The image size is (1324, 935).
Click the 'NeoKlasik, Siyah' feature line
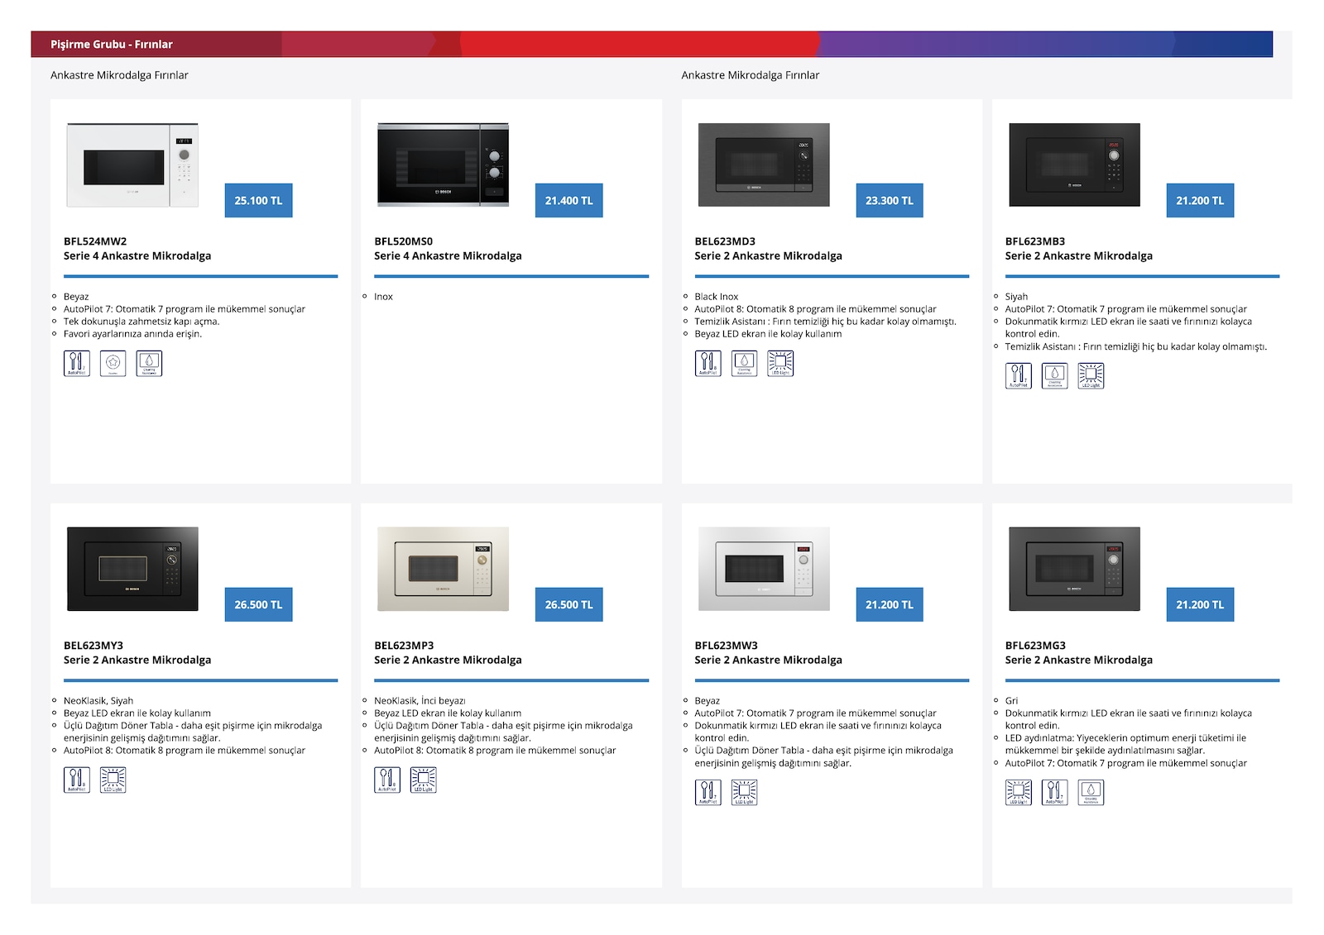98,701
